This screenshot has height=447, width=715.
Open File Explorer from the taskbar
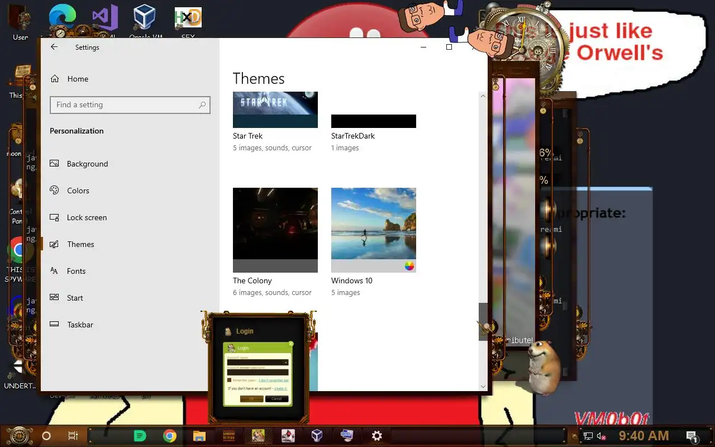click(x=200, y=436)
